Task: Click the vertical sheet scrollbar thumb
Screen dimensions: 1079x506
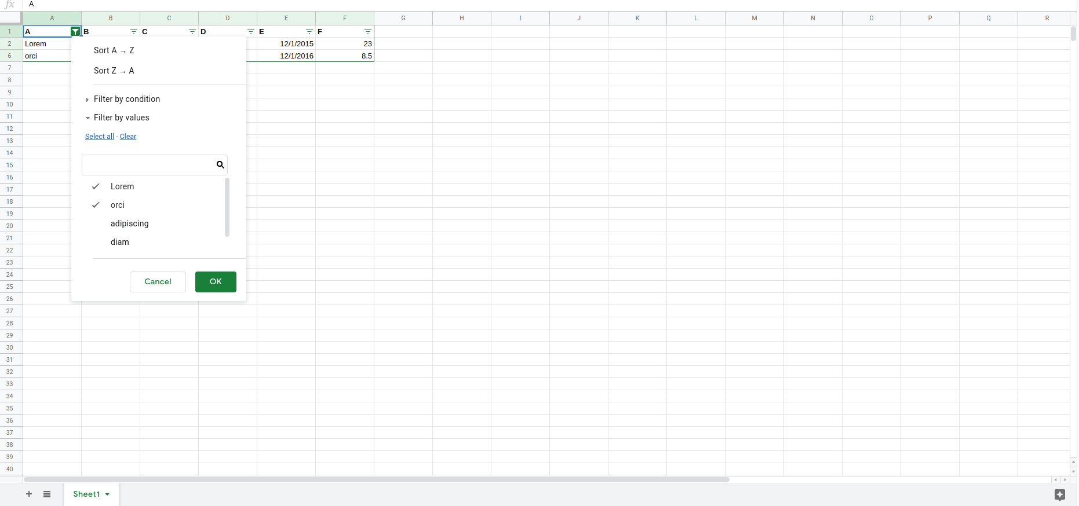Action: tap(1073, 33)
